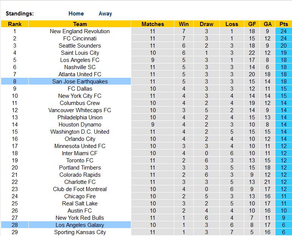Sort by the Matches column header

pos(152,24)
